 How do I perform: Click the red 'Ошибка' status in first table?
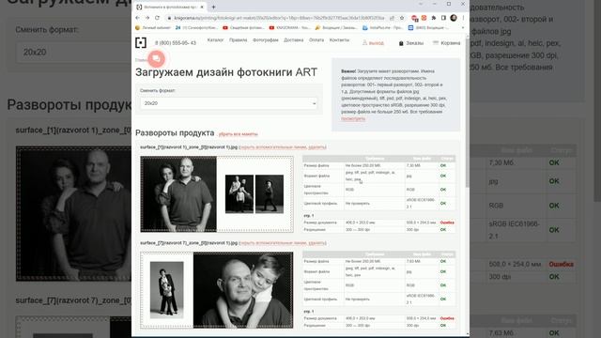(x=447, y=223)
